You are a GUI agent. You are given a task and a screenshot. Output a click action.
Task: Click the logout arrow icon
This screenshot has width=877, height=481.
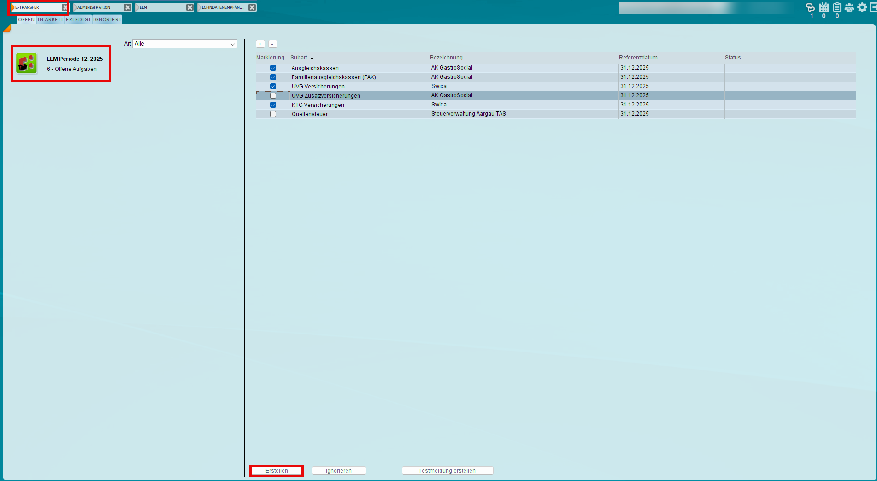[x=873, y=7]
